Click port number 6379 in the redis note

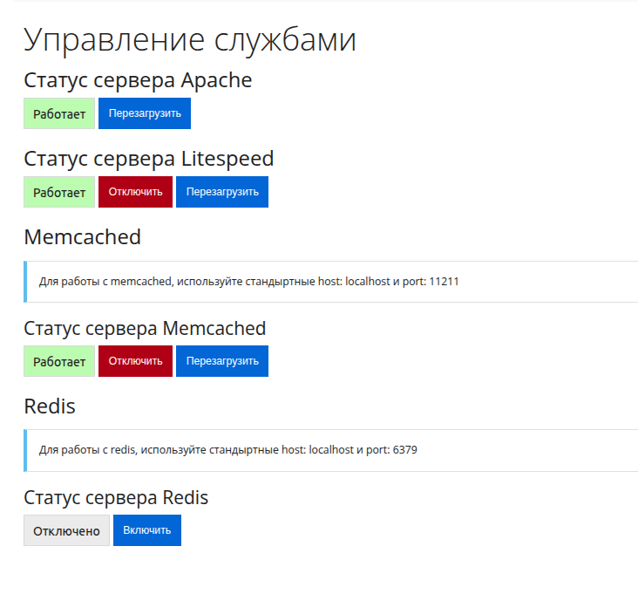click(405, 450)
